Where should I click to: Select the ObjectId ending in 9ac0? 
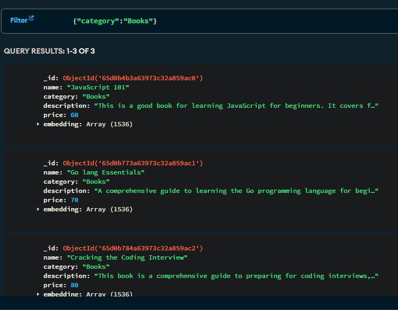(133, 78)
